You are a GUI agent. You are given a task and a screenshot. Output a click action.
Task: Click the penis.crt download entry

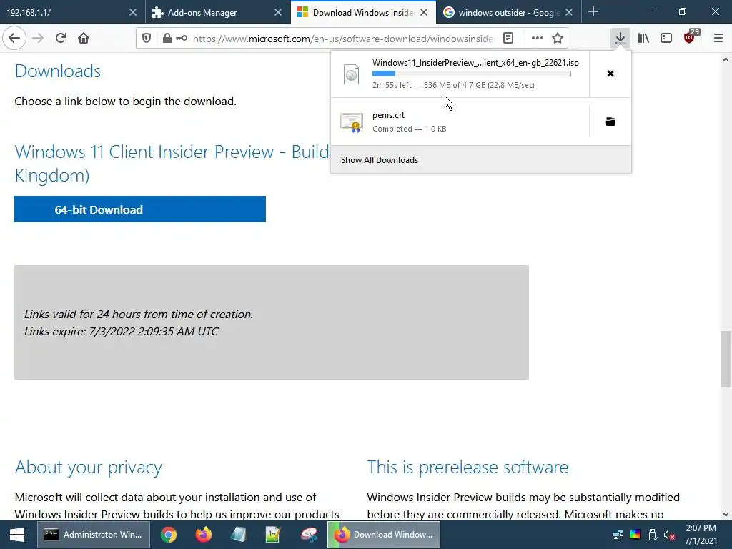tap(460, 122)
